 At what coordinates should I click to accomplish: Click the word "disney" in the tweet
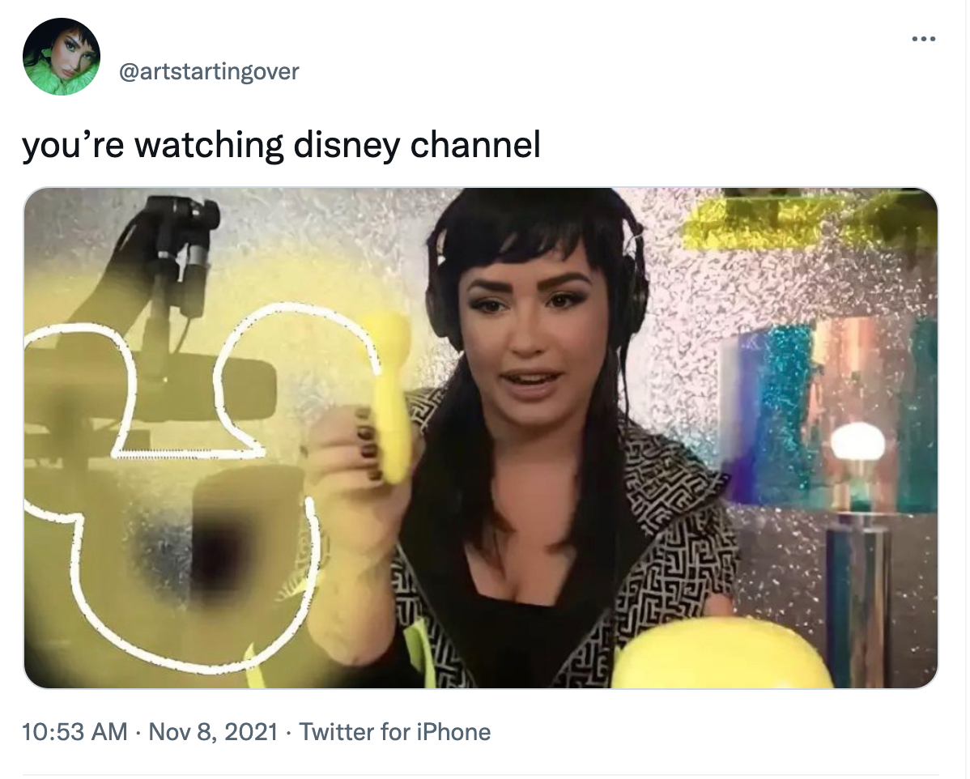tap(347, 146)
